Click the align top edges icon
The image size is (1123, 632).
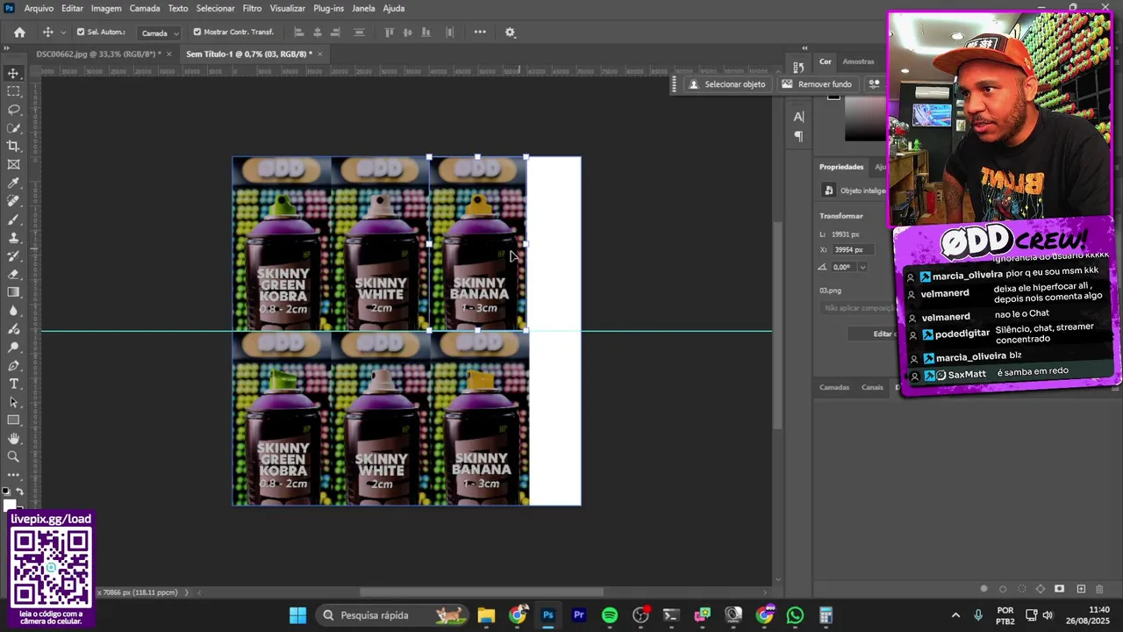pyautogui.click(x=390, y=32)
